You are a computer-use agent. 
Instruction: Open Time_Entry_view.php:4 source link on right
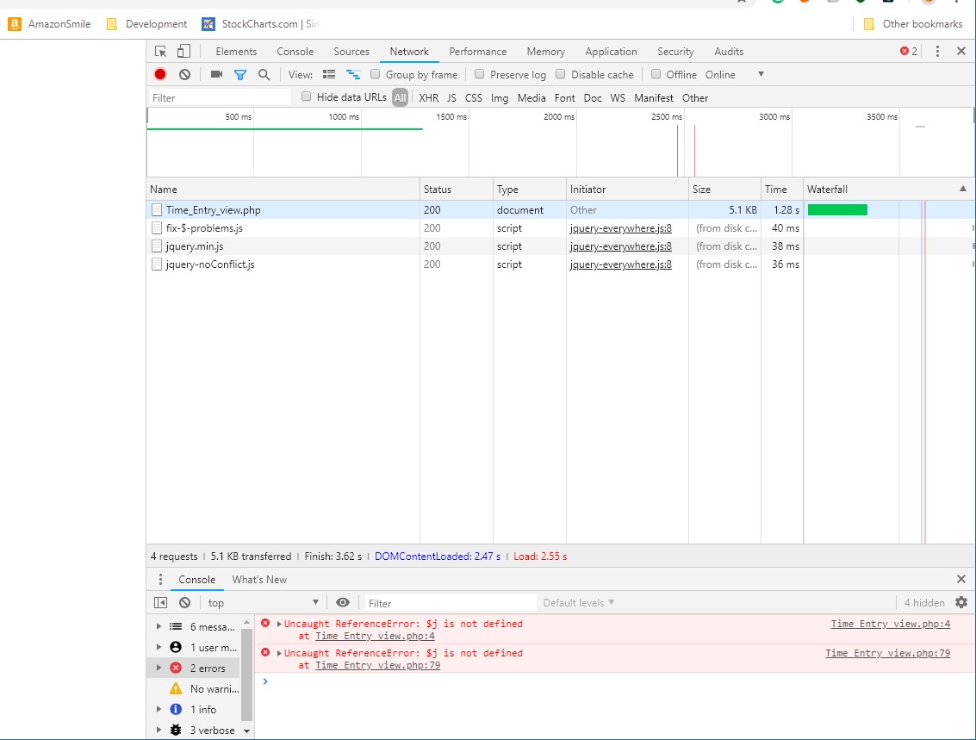tap(890, 624)
